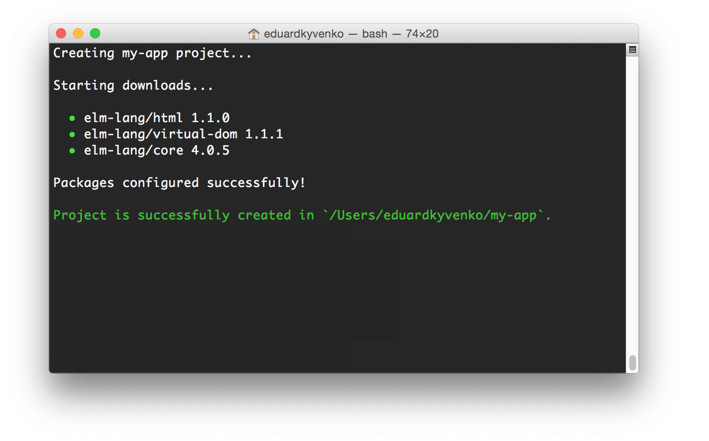Select the text elm-lang/virtual-dom 1.1.1
Image resolution: width=709 pixels, height=441 pixels.
[x=183, y=134]
